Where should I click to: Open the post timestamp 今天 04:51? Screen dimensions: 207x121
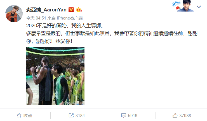36,18
